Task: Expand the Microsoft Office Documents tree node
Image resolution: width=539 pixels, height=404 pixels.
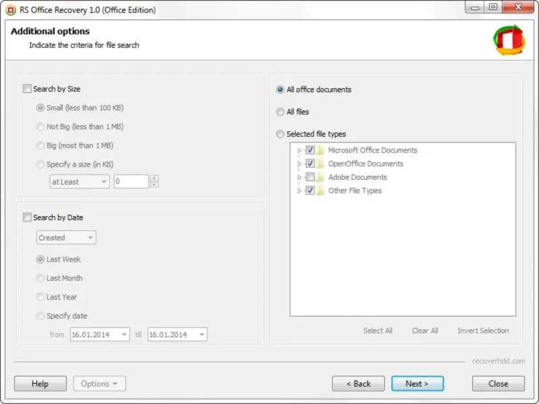Action: click(299, 150)
